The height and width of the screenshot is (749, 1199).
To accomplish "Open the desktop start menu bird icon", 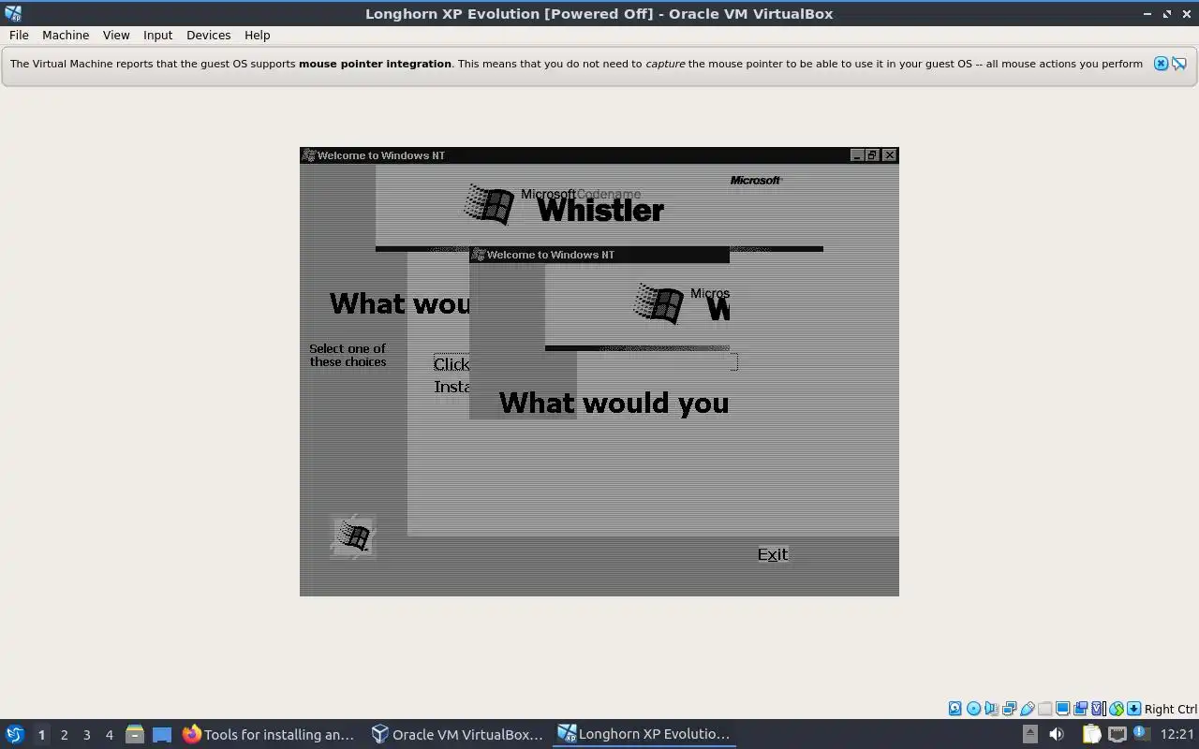I will [x=15, y=734].
